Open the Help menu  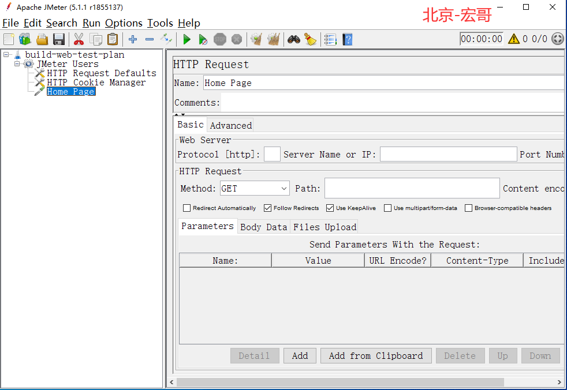click(x=189, y=23)
